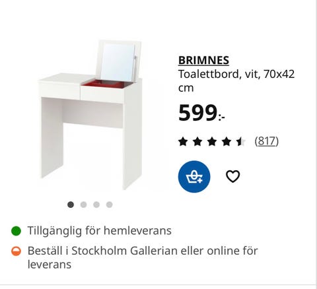Show the third product image dot
Screen dimensions: 317x289
coord(96,205)
